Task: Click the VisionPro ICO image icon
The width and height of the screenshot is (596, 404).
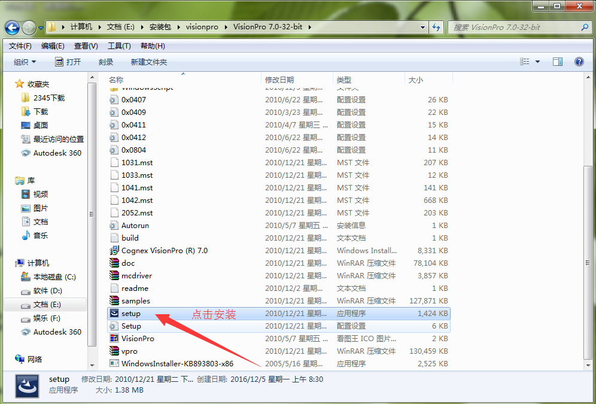Action: tap(114, 338)
